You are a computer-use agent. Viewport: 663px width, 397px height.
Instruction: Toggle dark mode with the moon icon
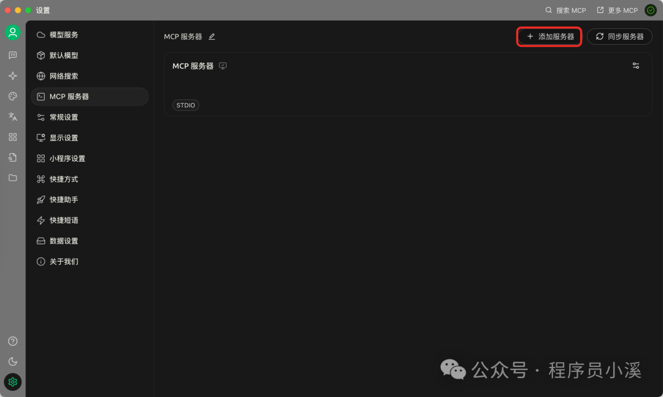13,361
